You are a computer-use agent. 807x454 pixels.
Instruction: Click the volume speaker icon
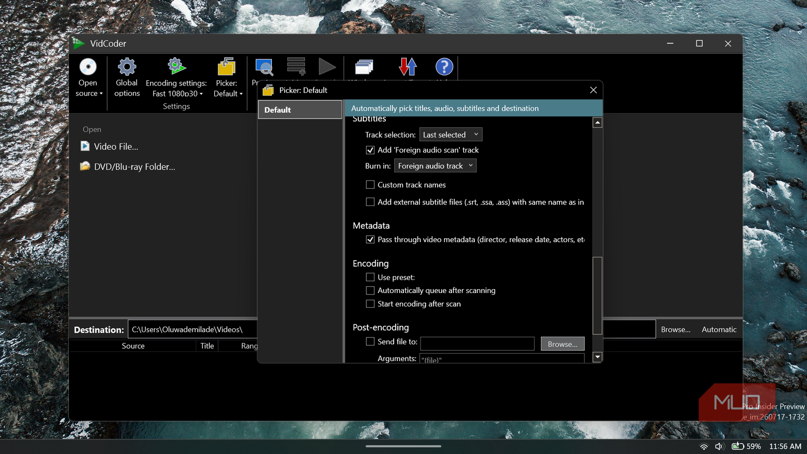coord(719,446)
